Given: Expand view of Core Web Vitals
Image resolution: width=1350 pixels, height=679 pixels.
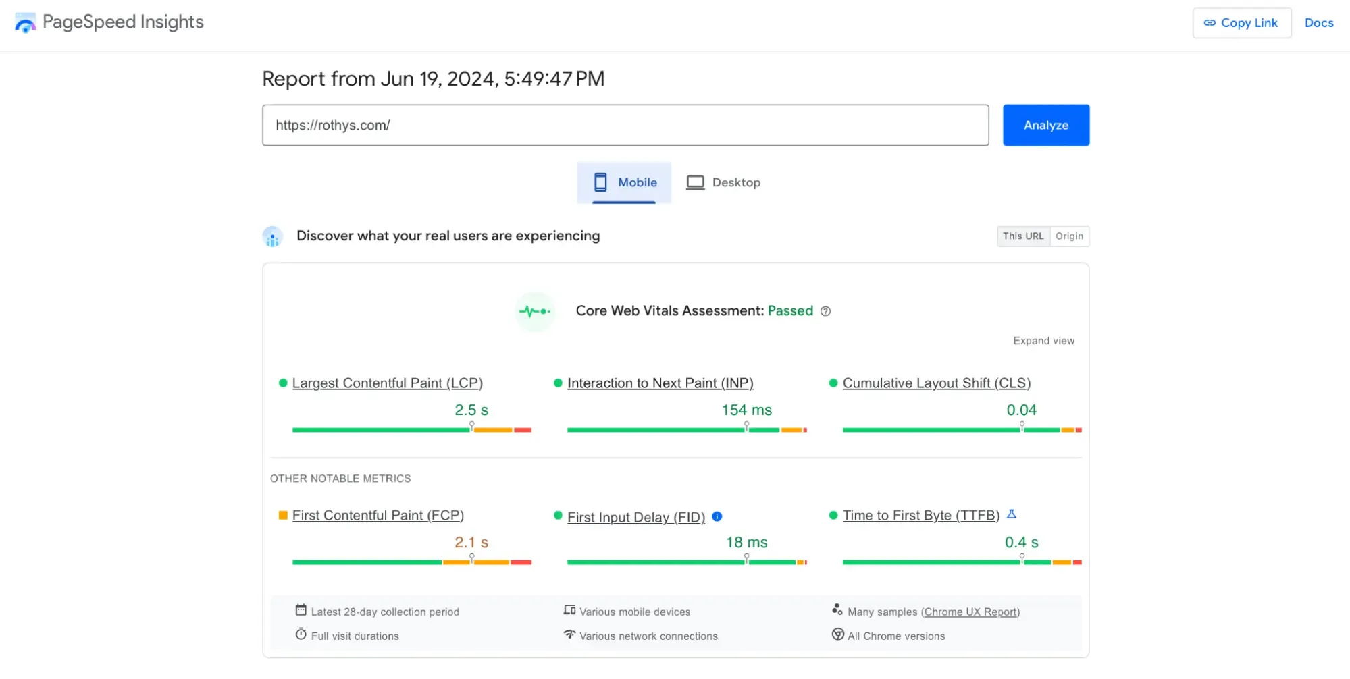Looking at the screenshot, I should point(1043,341).
